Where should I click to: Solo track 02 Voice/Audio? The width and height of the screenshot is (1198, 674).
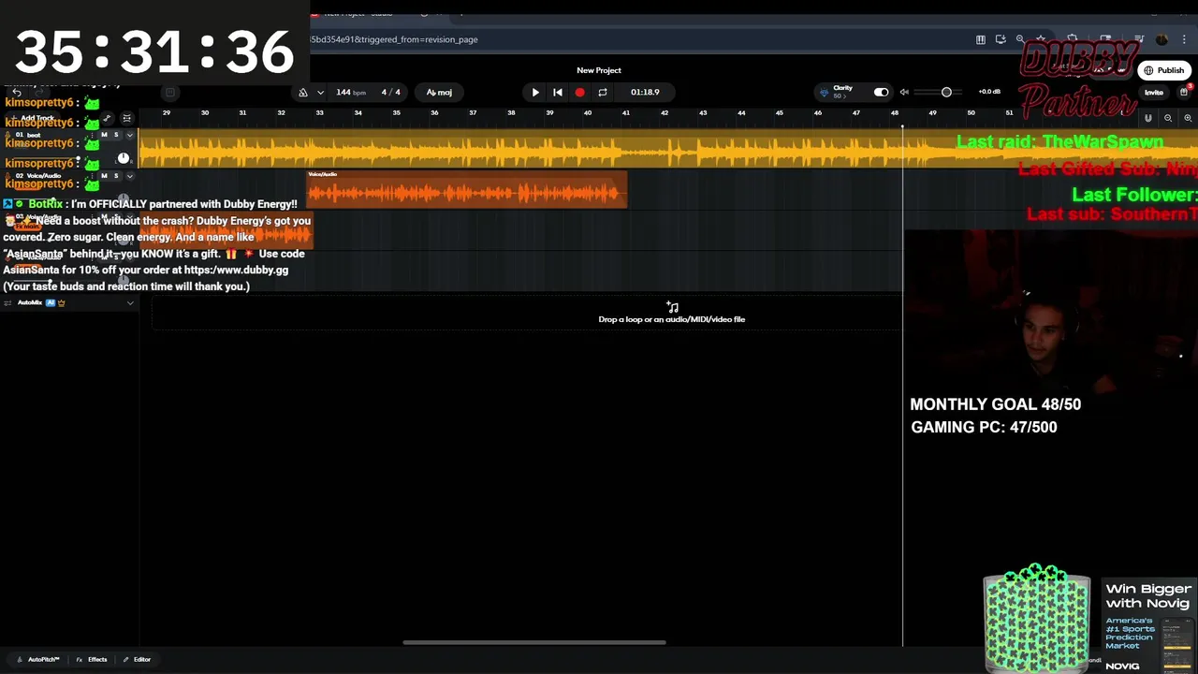pyautogui.click(x=116, y=176)
